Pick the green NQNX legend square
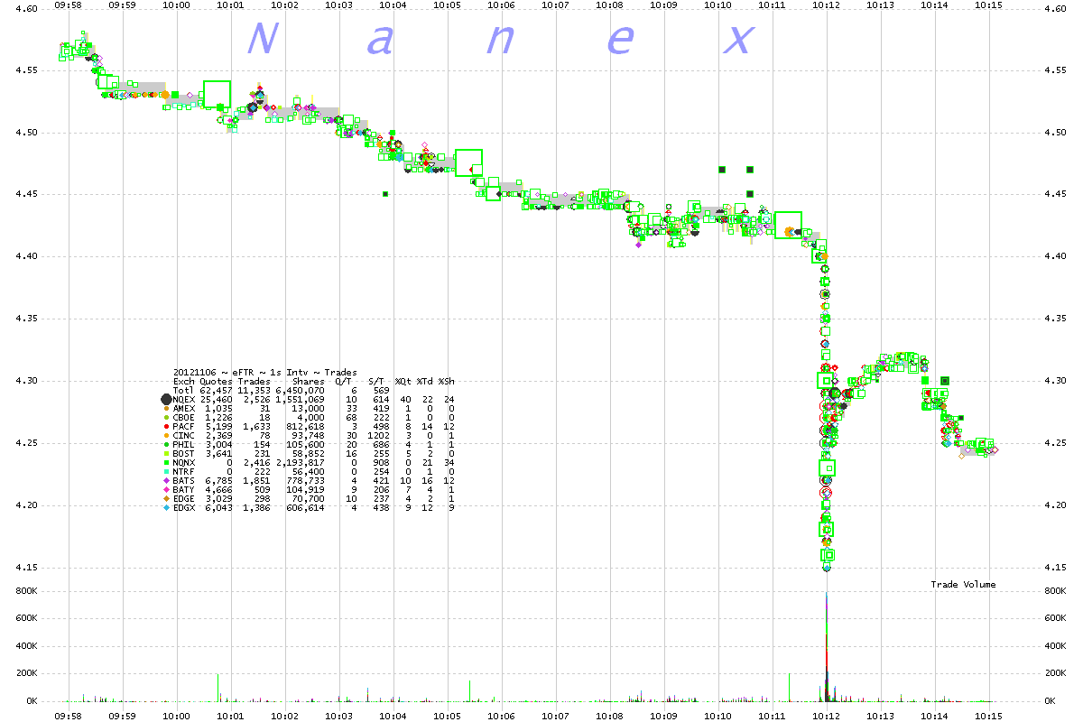This screenshot has width=1083, height=722. (x=166, y=462)
